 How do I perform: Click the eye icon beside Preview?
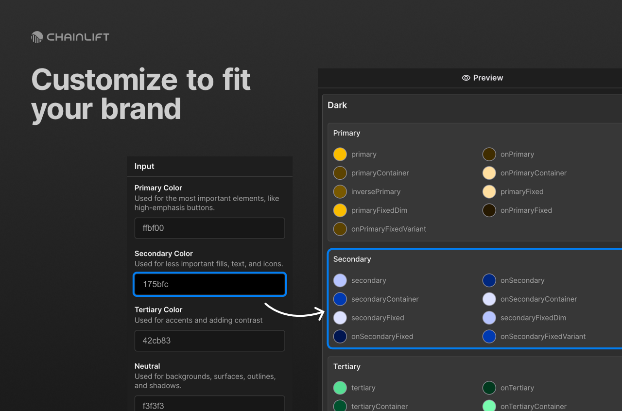click(466, 78)
